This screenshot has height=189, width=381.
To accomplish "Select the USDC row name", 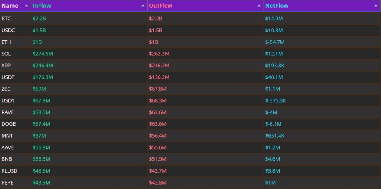I will coord(8,31).
